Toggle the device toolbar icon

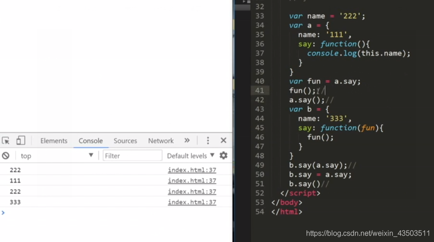click(x=21, y=141)
